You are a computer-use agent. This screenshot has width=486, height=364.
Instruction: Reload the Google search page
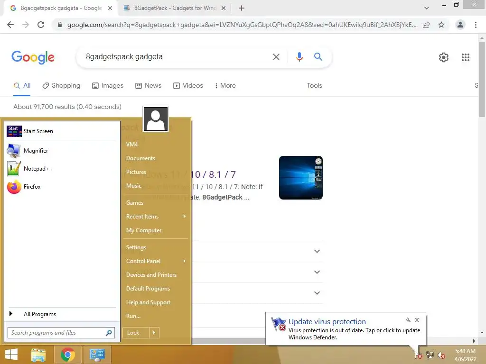point(41,25)
